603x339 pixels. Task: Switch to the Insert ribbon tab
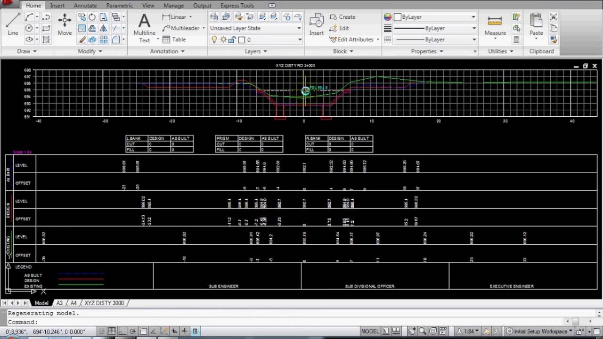pos(57,6)
